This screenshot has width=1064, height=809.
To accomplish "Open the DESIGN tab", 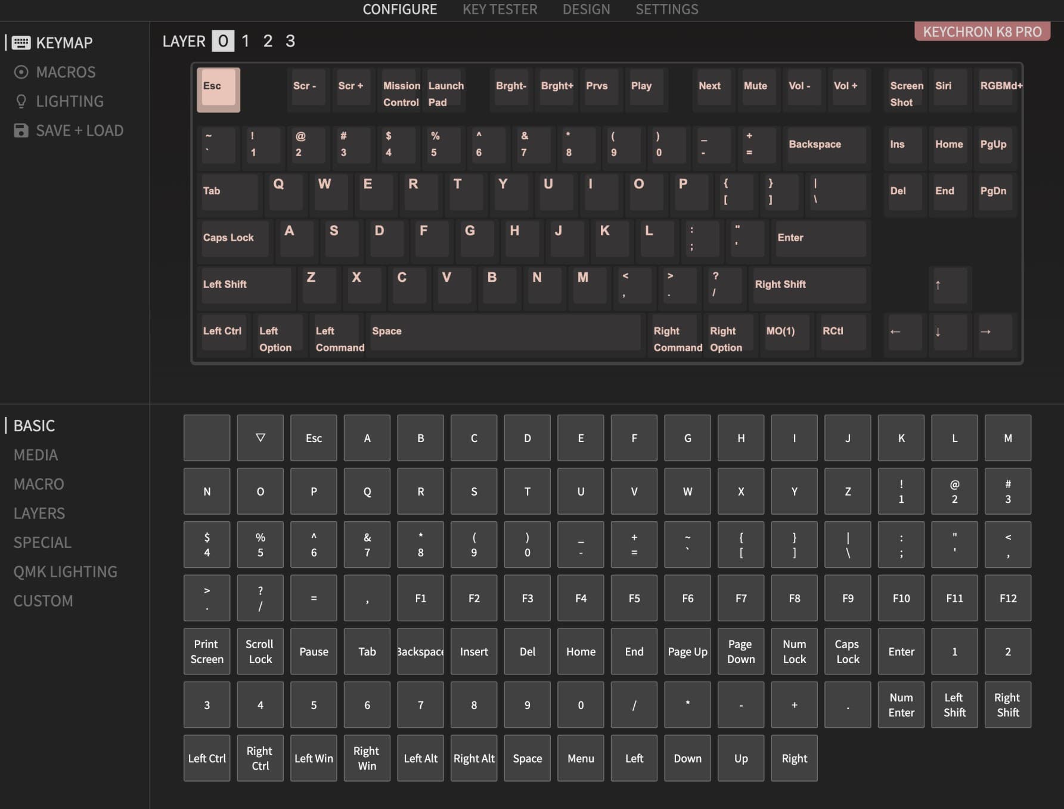I will 586,10.
